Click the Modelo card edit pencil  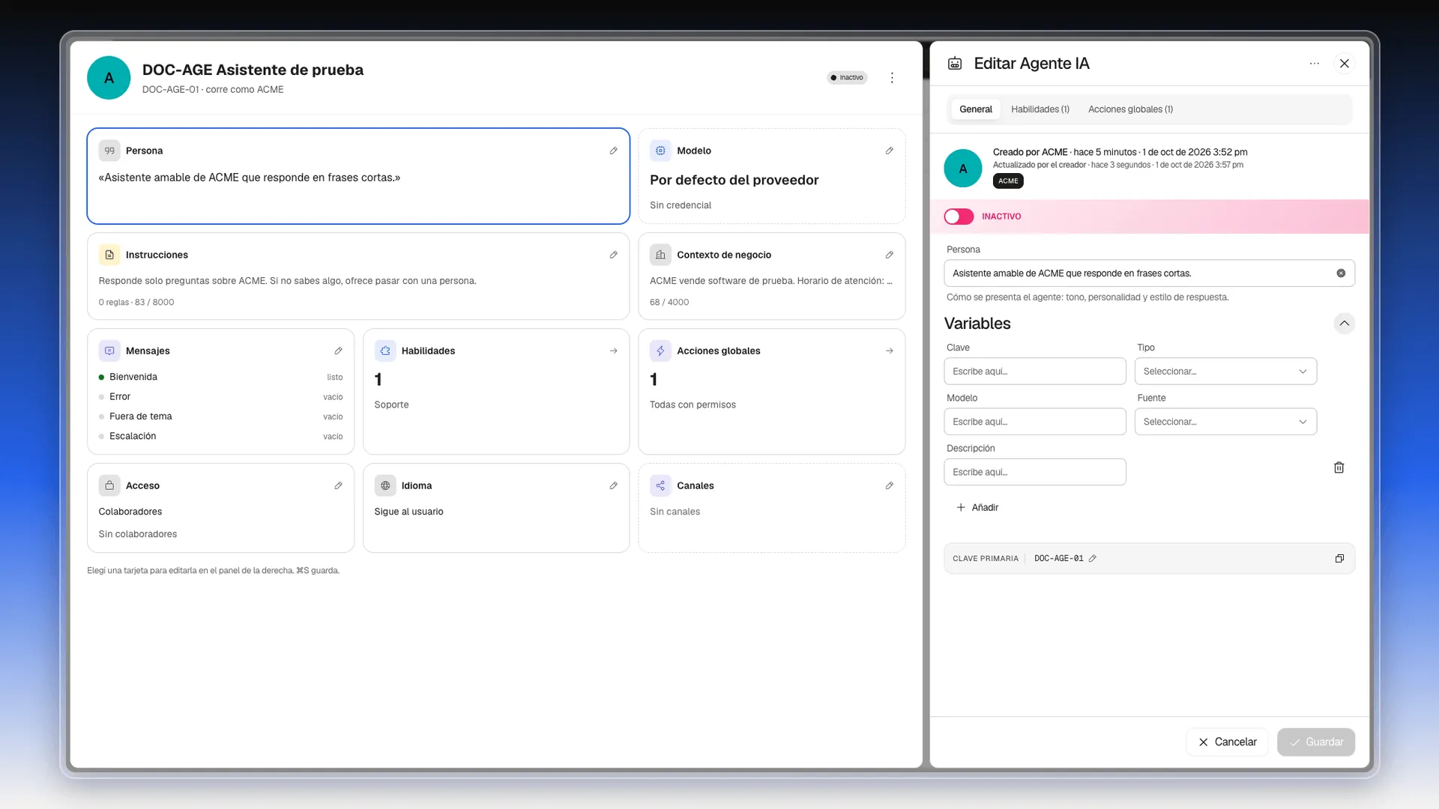pyautogui.click(x=889, y=151)
